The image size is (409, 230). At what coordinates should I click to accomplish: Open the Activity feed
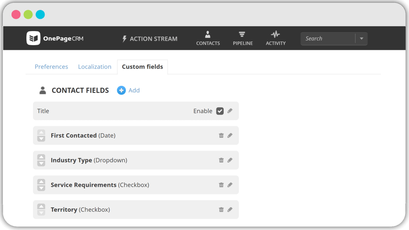click(x=275, y=38)
